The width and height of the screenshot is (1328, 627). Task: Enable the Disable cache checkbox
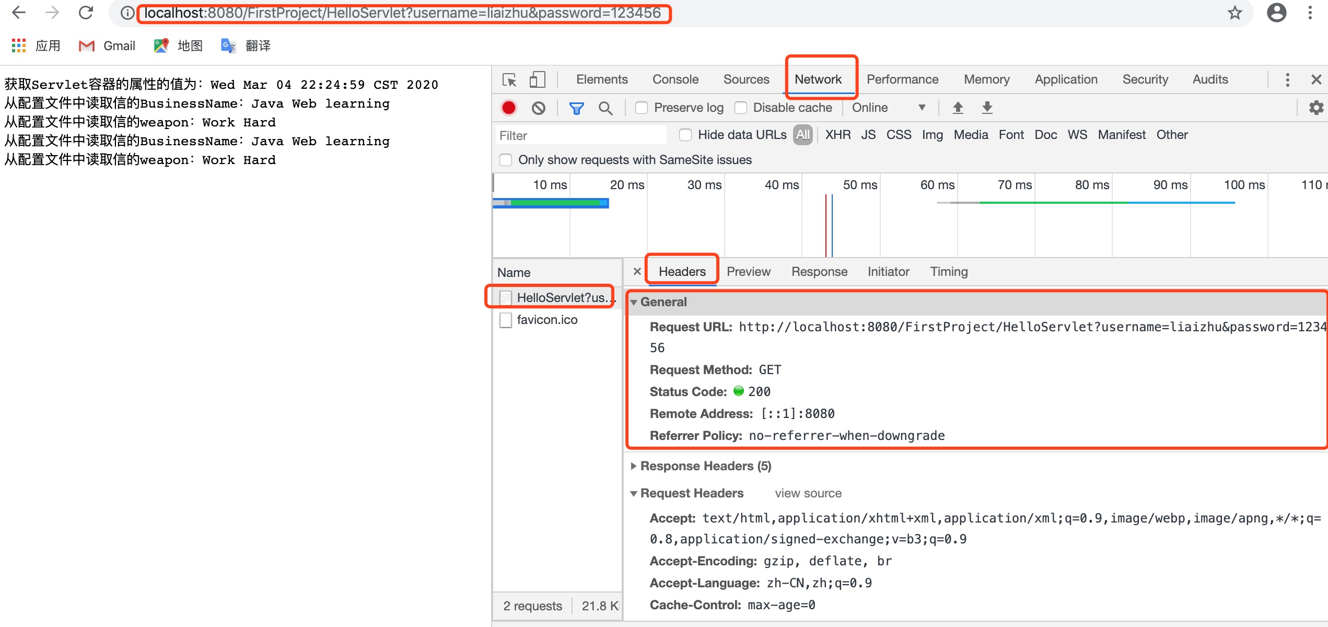coord(741,108)
